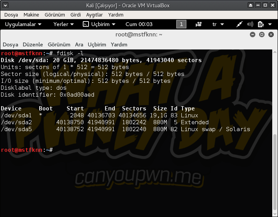This screenshot has width=278, height=217.
Task: Click the battery status icon
Action: (260, 24)
